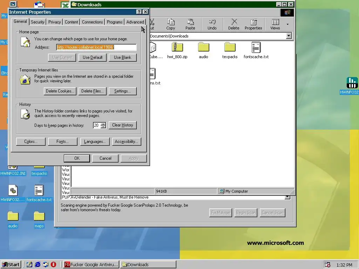Select the hwi_800.zip file
This screenshot has width=359, height=269.
(x=177, y=50)
